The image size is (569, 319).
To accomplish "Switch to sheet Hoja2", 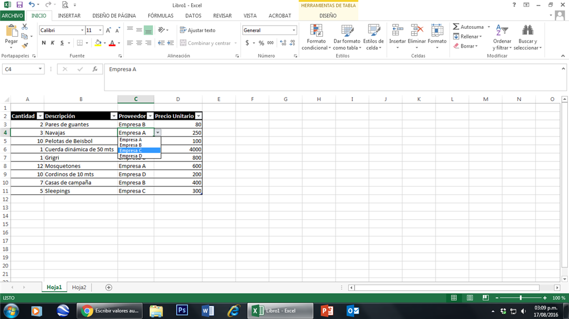I will pos(79,287).
